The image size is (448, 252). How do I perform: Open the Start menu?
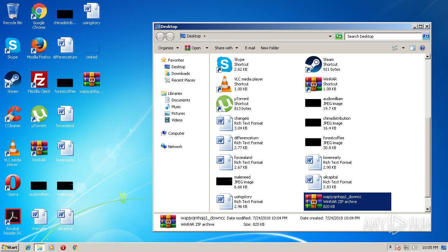pos(9,247)
